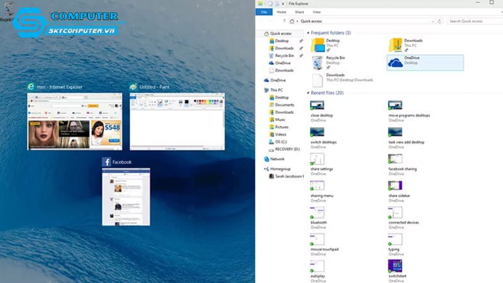Open the Recycle Bin in Frequent folders
Image resolution: width=503 pixels, height=283 pixels.
pos(334,61)
